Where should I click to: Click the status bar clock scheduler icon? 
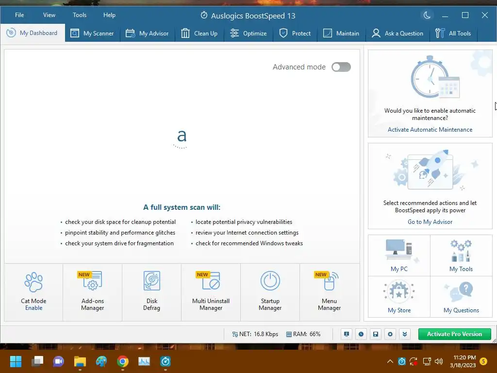tap(361, 334)
